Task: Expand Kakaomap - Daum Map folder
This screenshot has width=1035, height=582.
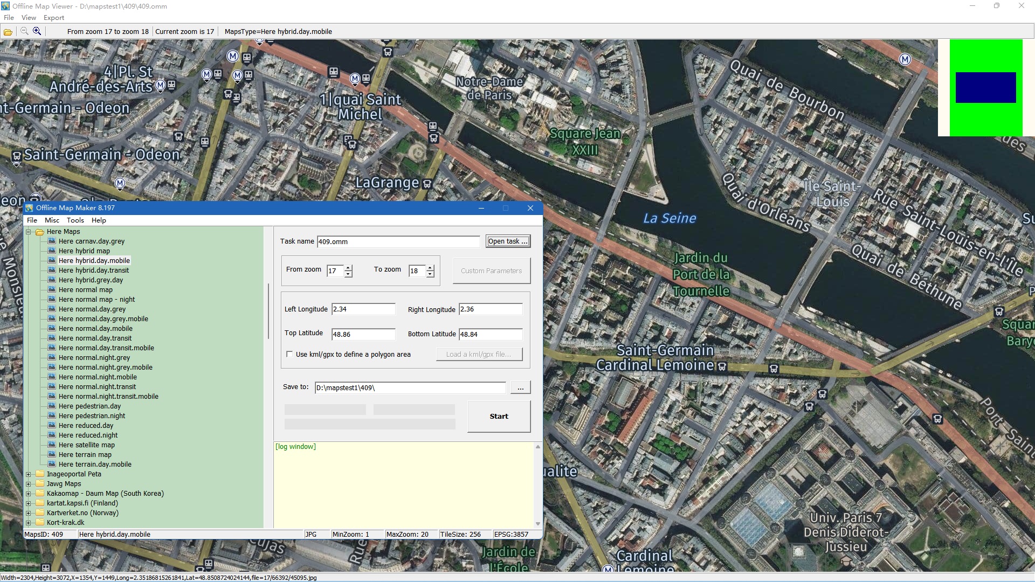Action: pos(29,494)
